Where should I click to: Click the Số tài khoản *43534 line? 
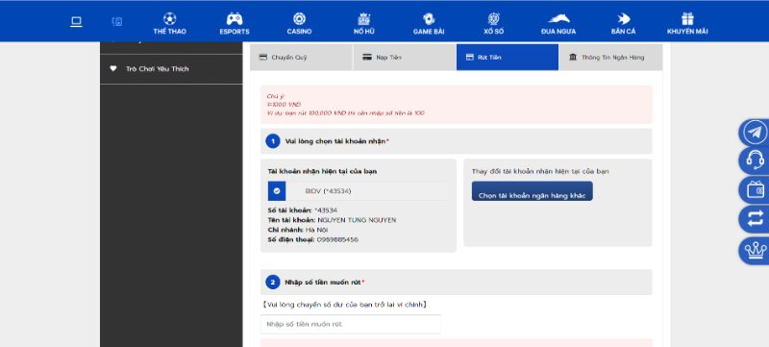coord(303,211)
